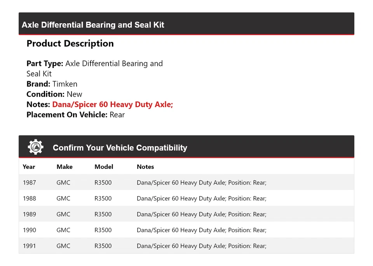Click the Brand: Timken line
Viewport: 373px width, 266px height.
(52, 84)
